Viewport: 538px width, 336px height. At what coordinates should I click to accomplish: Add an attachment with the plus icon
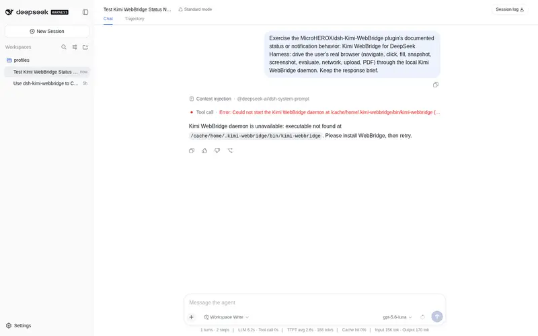pyautogui.click(x=192, y=317)
